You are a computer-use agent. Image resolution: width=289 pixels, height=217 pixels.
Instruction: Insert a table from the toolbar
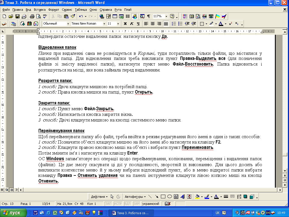click(115, 16)
